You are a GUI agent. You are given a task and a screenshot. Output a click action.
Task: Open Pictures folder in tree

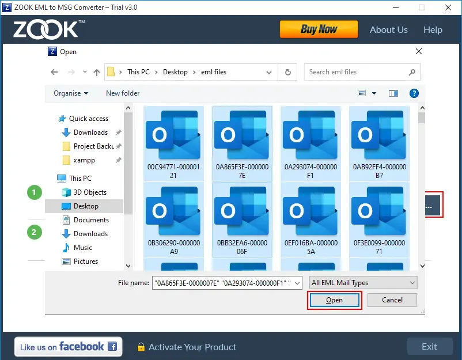pyautogui.click(x=79, y=262)
